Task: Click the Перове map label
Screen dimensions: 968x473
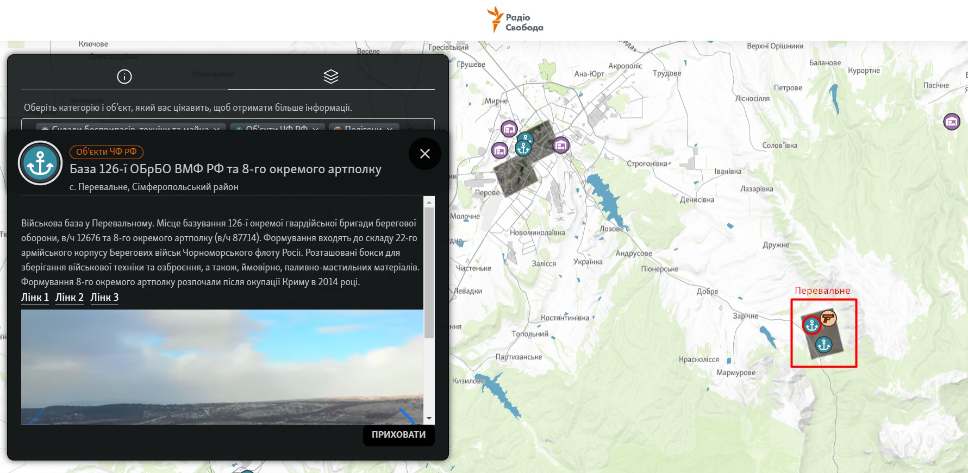Action: coord(487,193)
